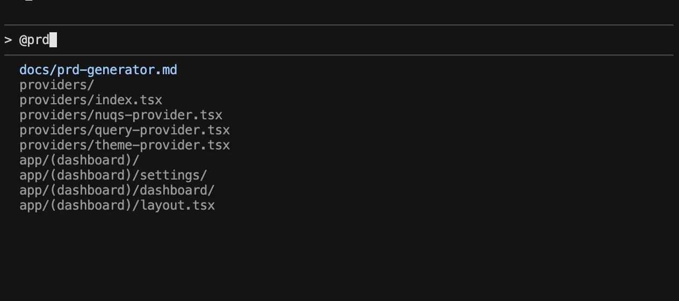Image resolution: width=679 pixels, height=301 pixels.
Task: Click the @ symbol in the prompt
Action: point(23,40)
